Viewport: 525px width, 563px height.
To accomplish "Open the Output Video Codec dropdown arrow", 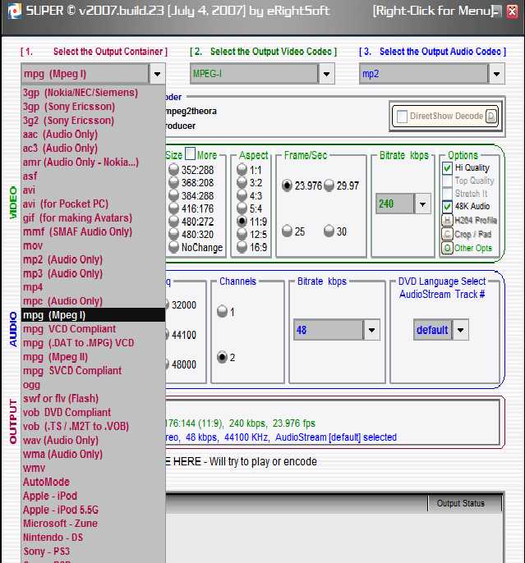I will coord(326,74).
